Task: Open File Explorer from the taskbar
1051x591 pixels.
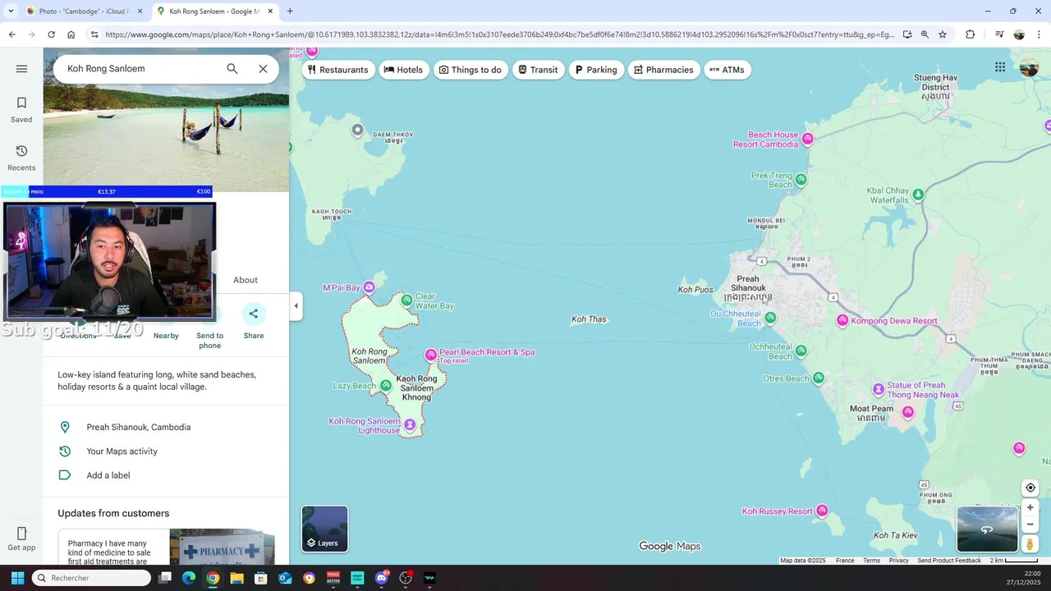Action: 237,578
